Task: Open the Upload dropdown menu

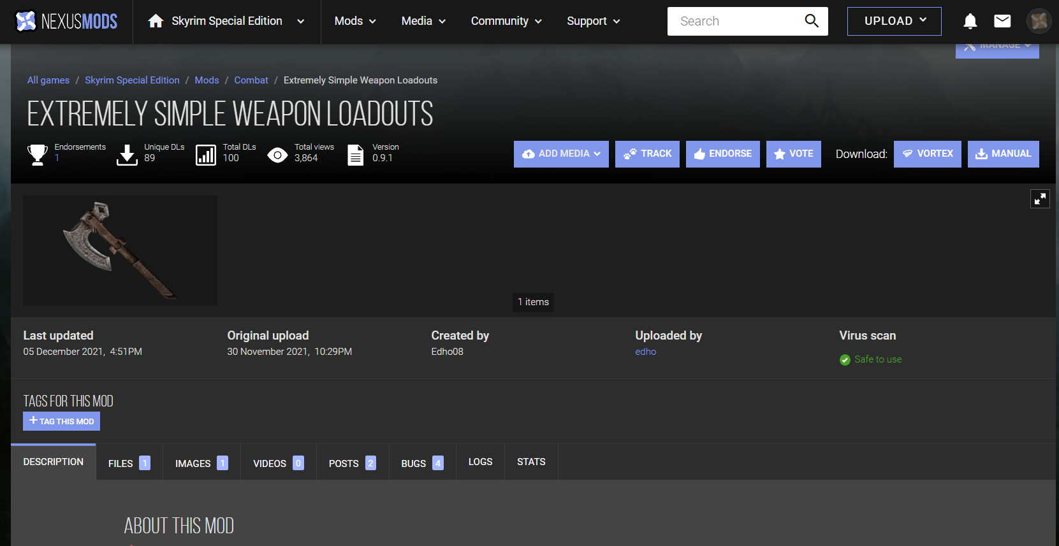Action: (x=894, y=21)
